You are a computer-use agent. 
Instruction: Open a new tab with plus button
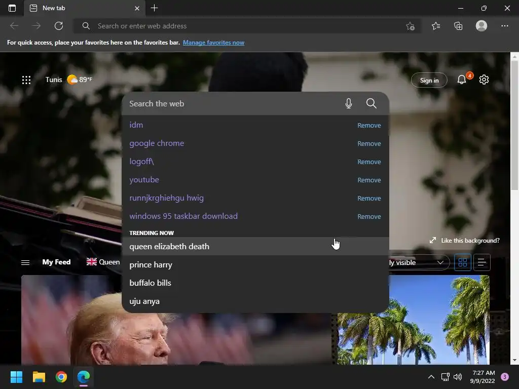tap(154, 8)
